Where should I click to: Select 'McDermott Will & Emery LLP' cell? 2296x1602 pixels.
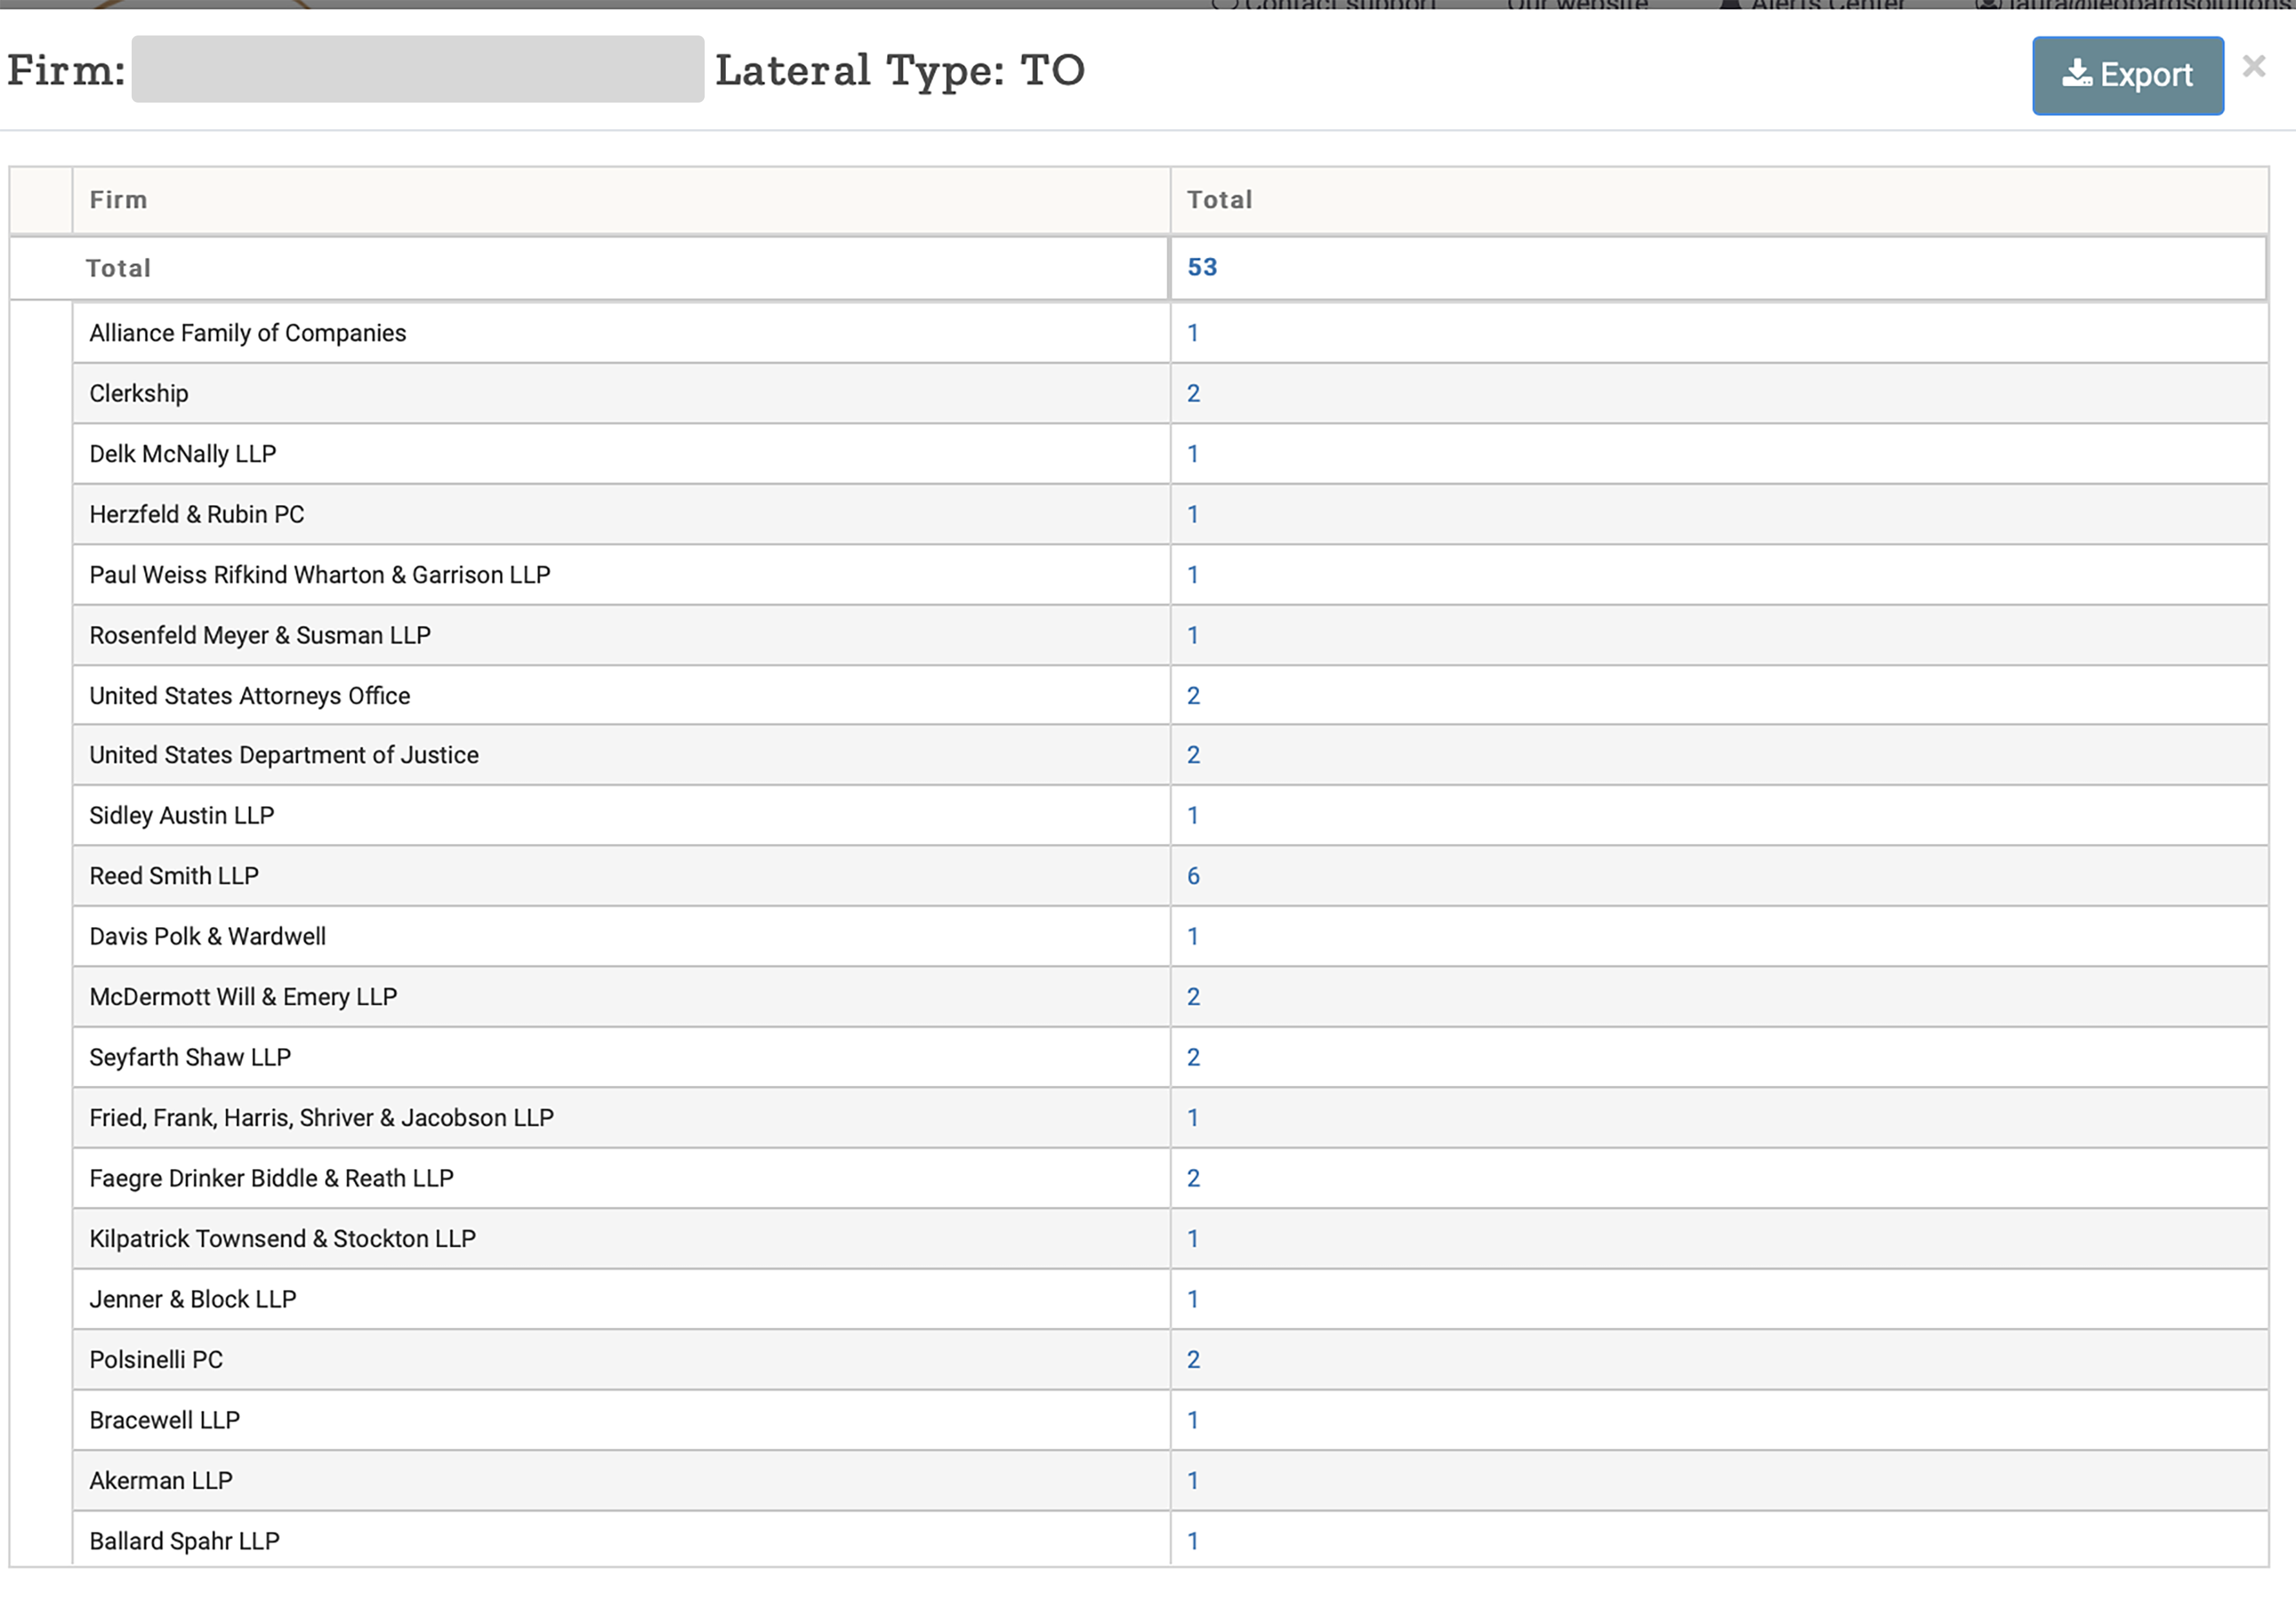click(x=621, y=997)
